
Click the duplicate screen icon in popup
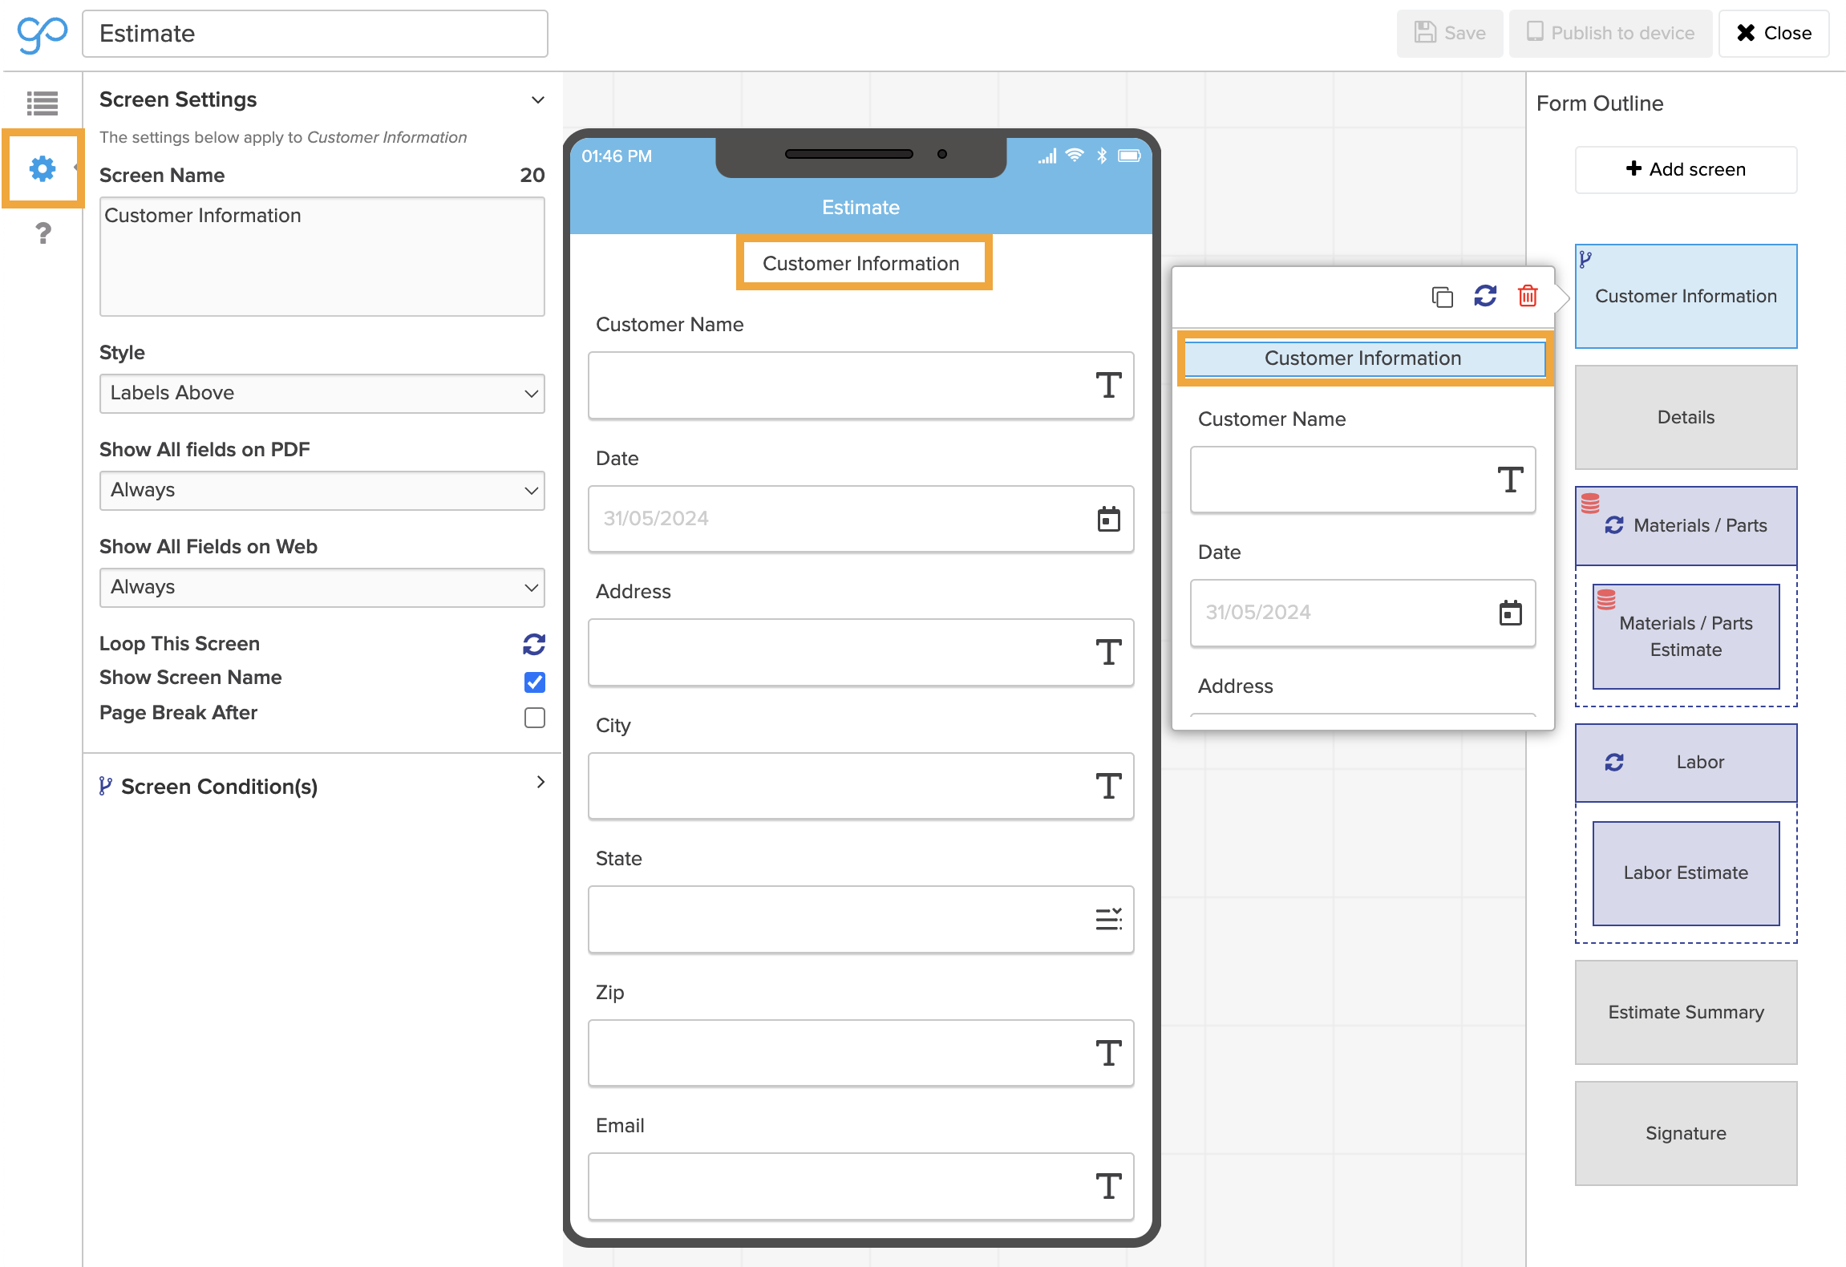click(x=1442, y=297)
